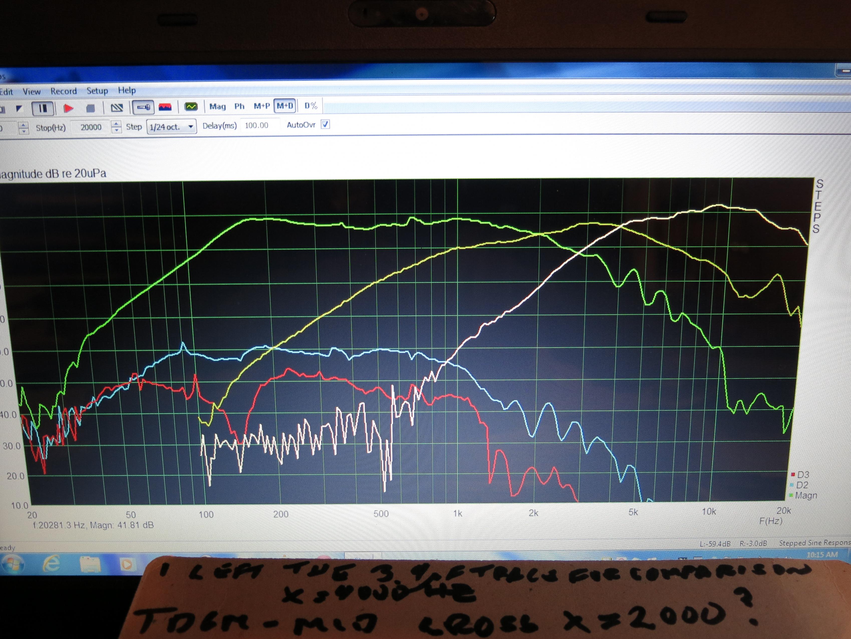Stop the recording with the gray square

(x=90, y=108)
